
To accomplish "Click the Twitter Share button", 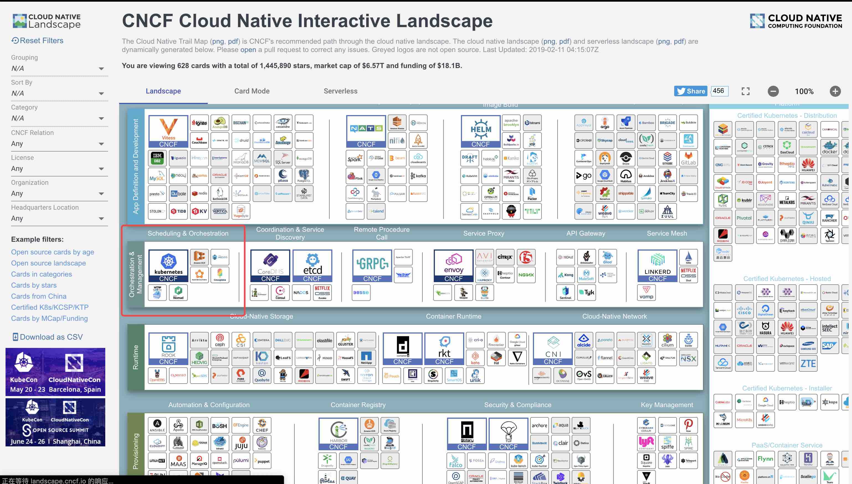I will click(x=691, y=91).
